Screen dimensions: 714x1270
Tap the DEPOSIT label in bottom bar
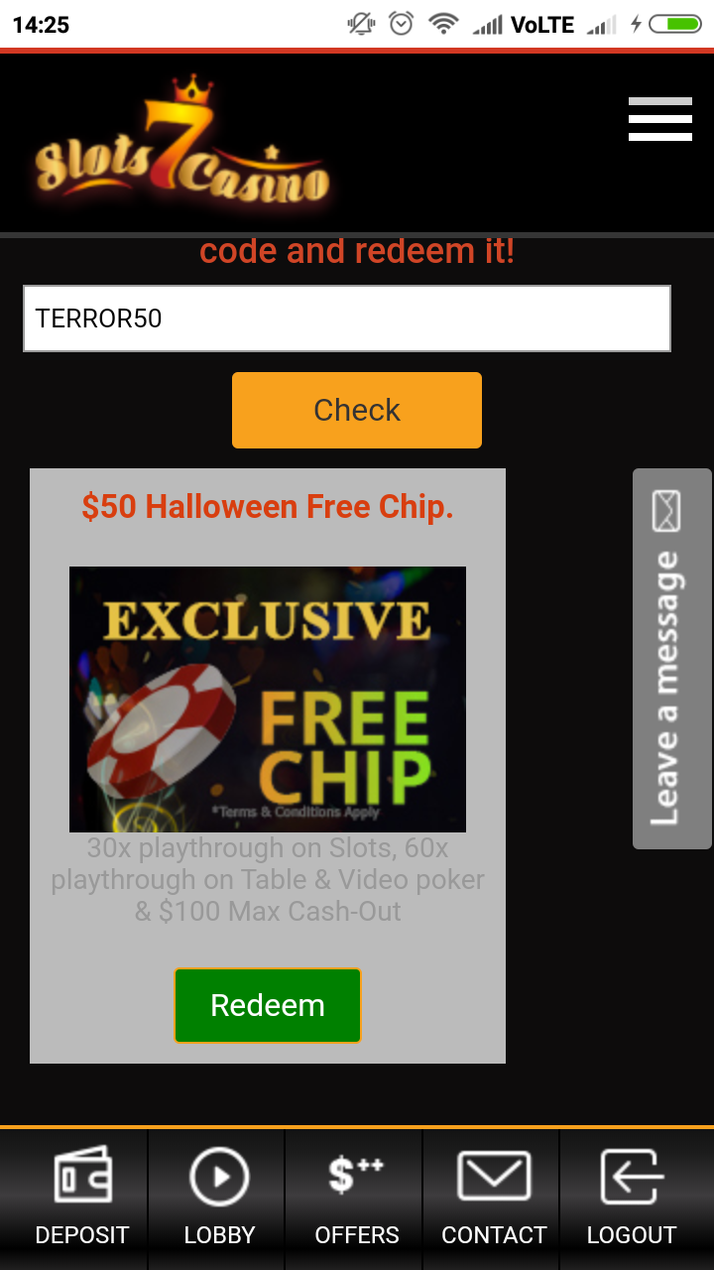[x=82, y=1235]
